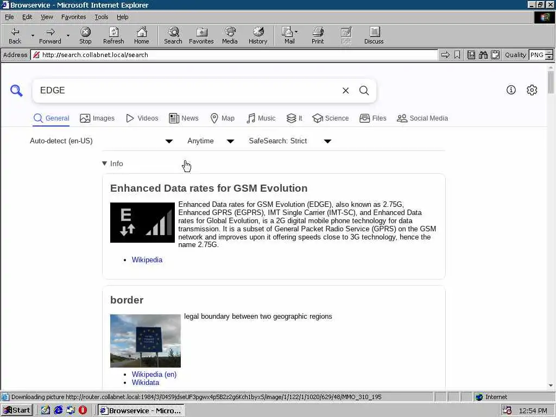Submit search with magnifier button
556x417 pixels.
pos(364,91)
